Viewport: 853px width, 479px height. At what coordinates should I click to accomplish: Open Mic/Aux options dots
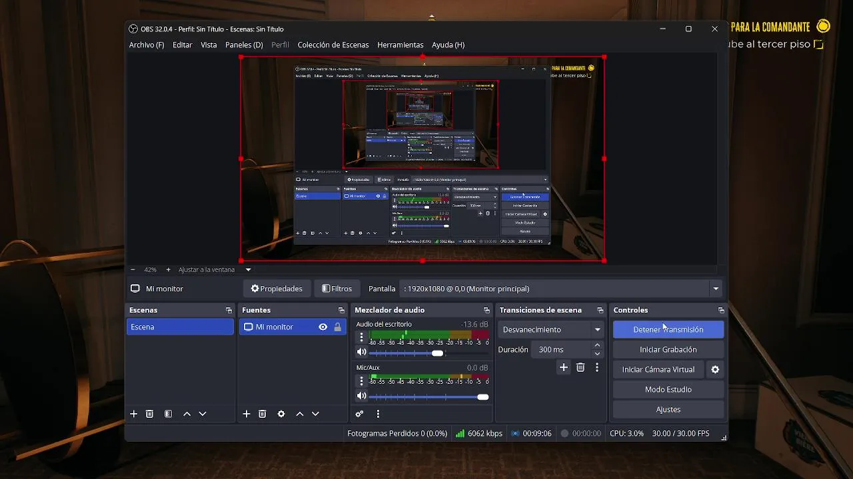362,381
